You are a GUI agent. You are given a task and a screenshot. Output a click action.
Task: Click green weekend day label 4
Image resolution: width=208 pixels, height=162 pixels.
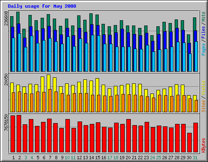[32, 158]
